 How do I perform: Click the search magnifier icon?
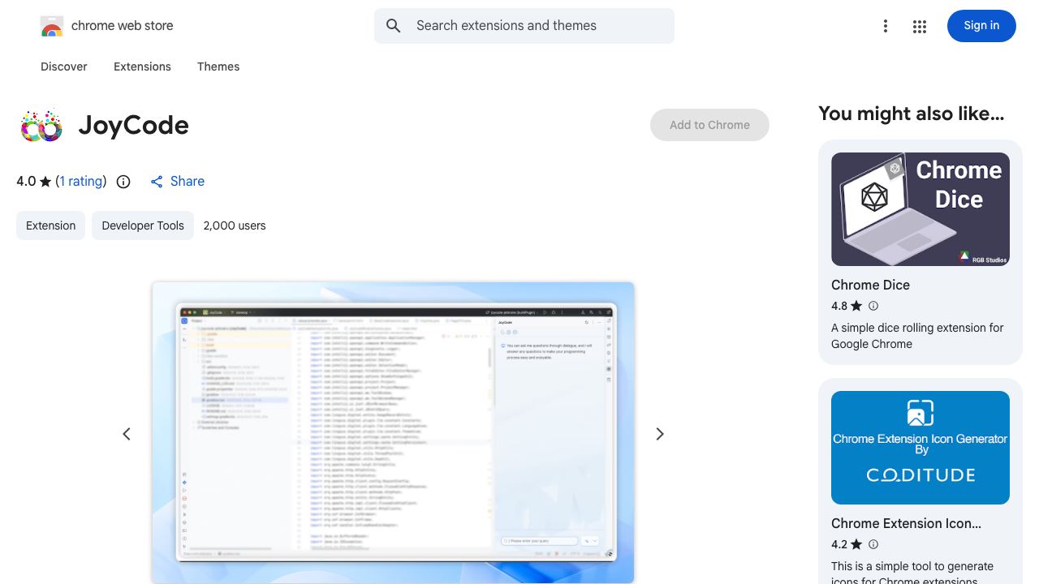point(394,26)
